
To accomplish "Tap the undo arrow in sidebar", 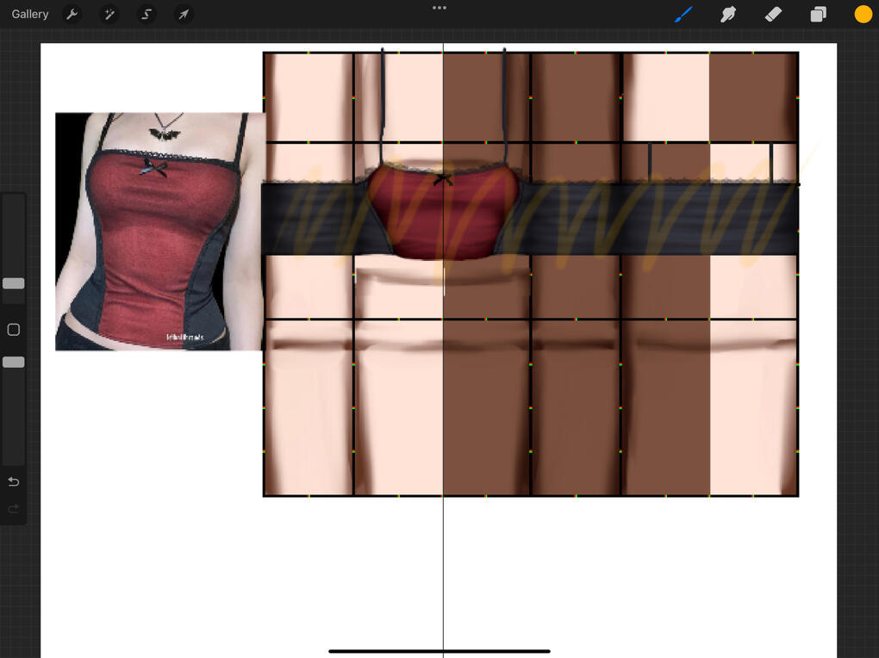I will tap(14, 481).
